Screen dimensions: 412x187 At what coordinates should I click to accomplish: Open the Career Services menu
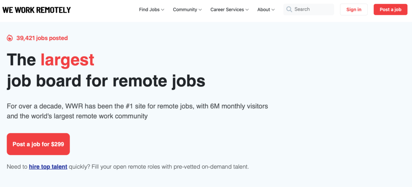click(x=230, y=10)
